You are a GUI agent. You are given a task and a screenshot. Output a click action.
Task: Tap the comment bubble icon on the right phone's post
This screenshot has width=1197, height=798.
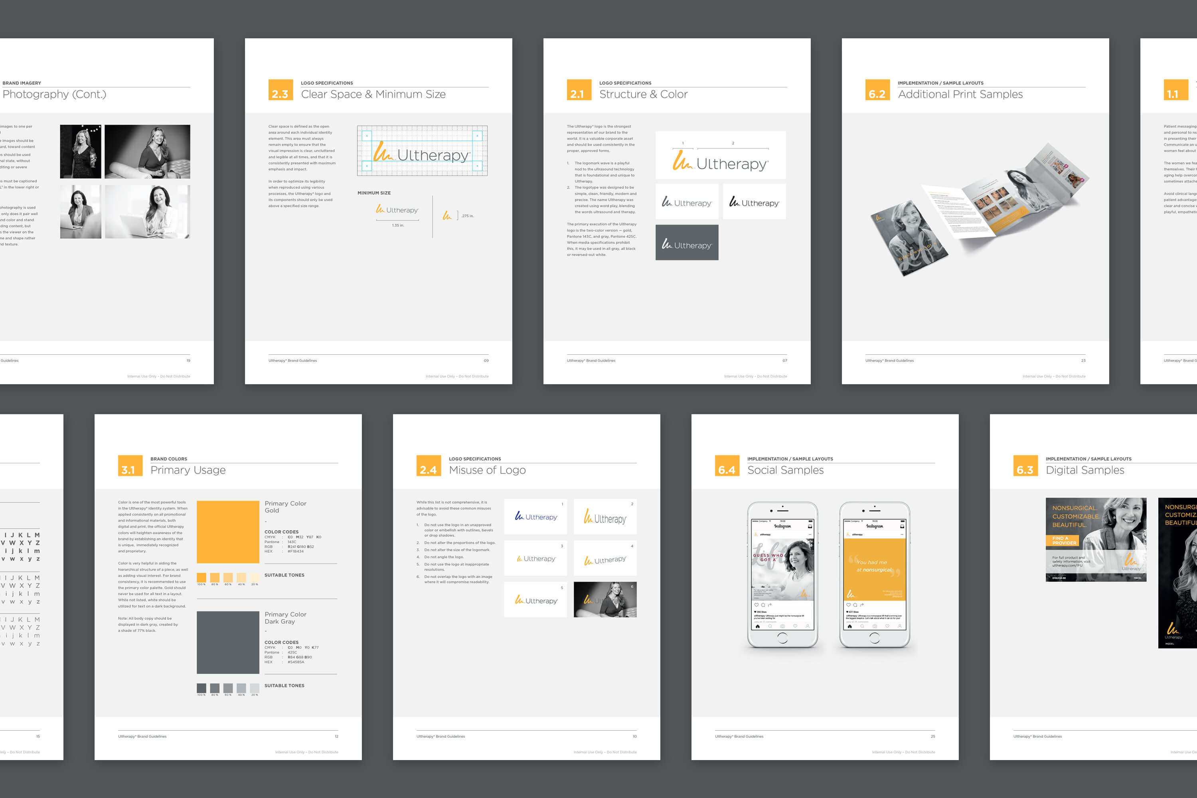855,605
